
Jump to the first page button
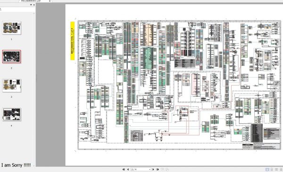click(124, 170)
